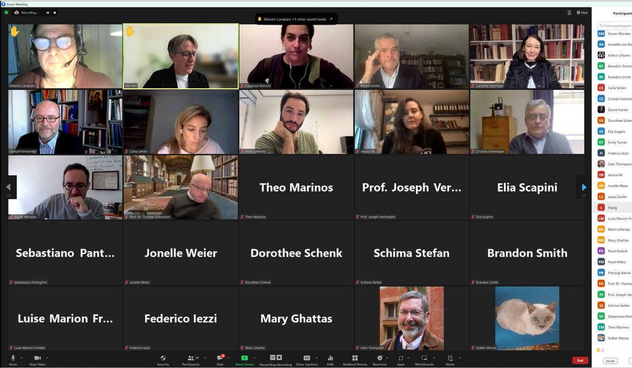
Task: Show Captions CC button
Action: (307, 360)
